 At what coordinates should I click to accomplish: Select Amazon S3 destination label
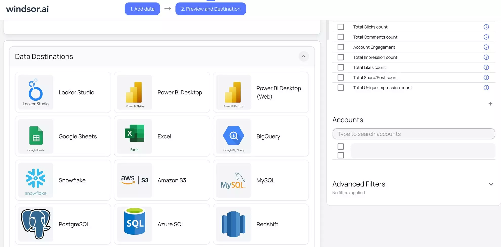coord(172,180)
